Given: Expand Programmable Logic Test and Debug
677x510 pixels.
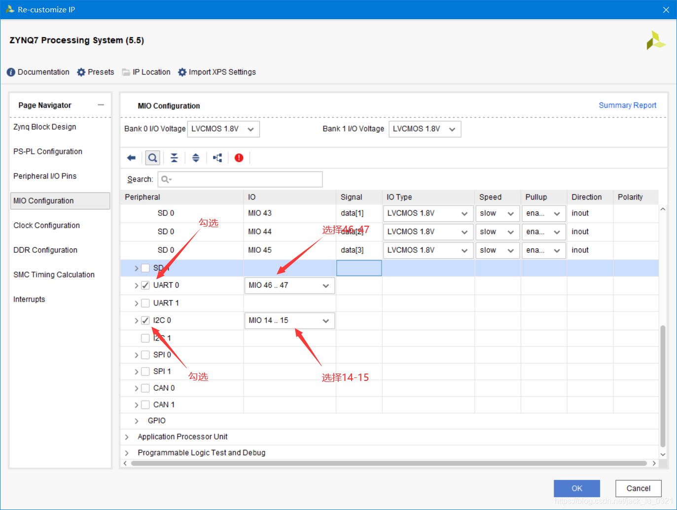Looking at the screenshot, I should (x=127, y=453).
